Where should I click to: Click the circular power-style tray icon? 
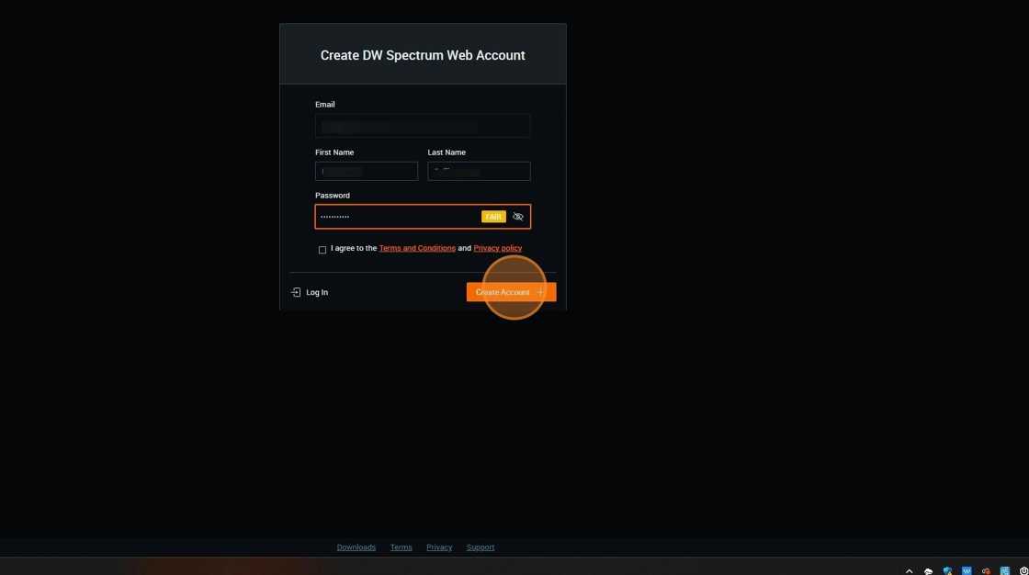[x=1023, y=571]
